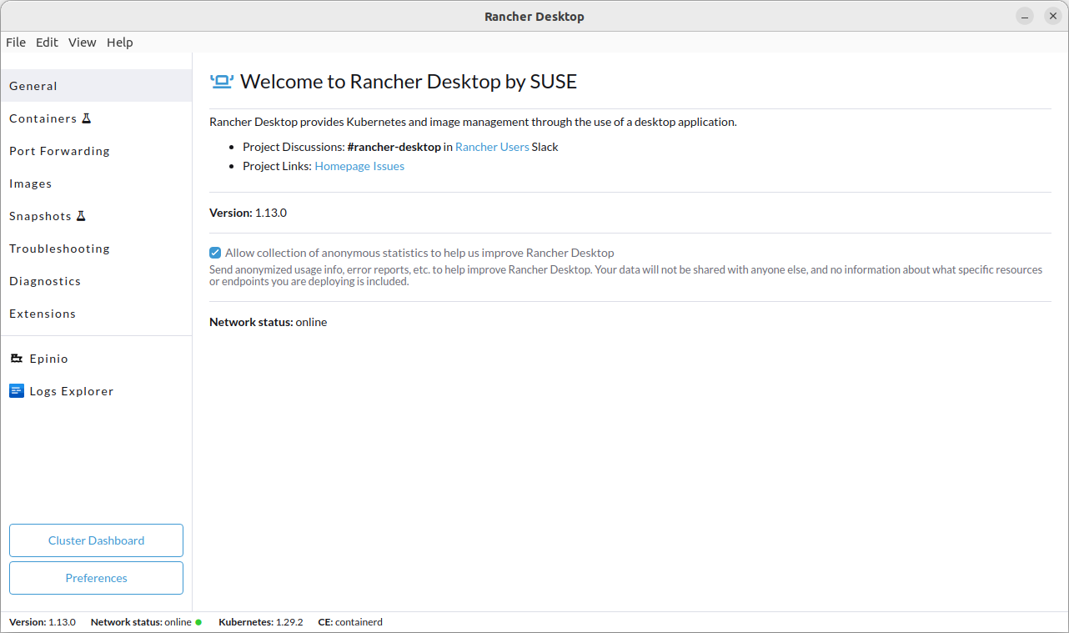Click the Version: 1.13.0 text in main panel
1069x633 pixels.
[248, 213]
